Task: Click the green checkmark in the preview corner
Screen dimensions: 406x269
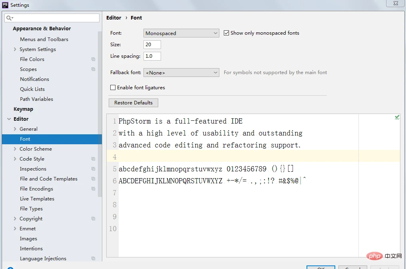Action: coord(396,117)
